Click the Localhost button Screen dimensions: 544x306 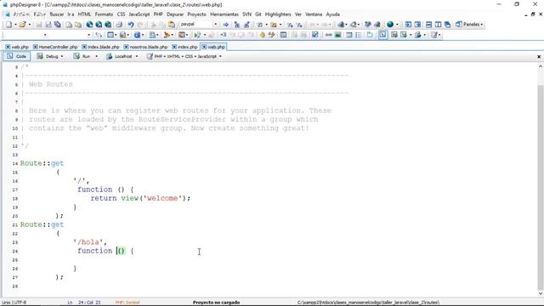(120, 56)
